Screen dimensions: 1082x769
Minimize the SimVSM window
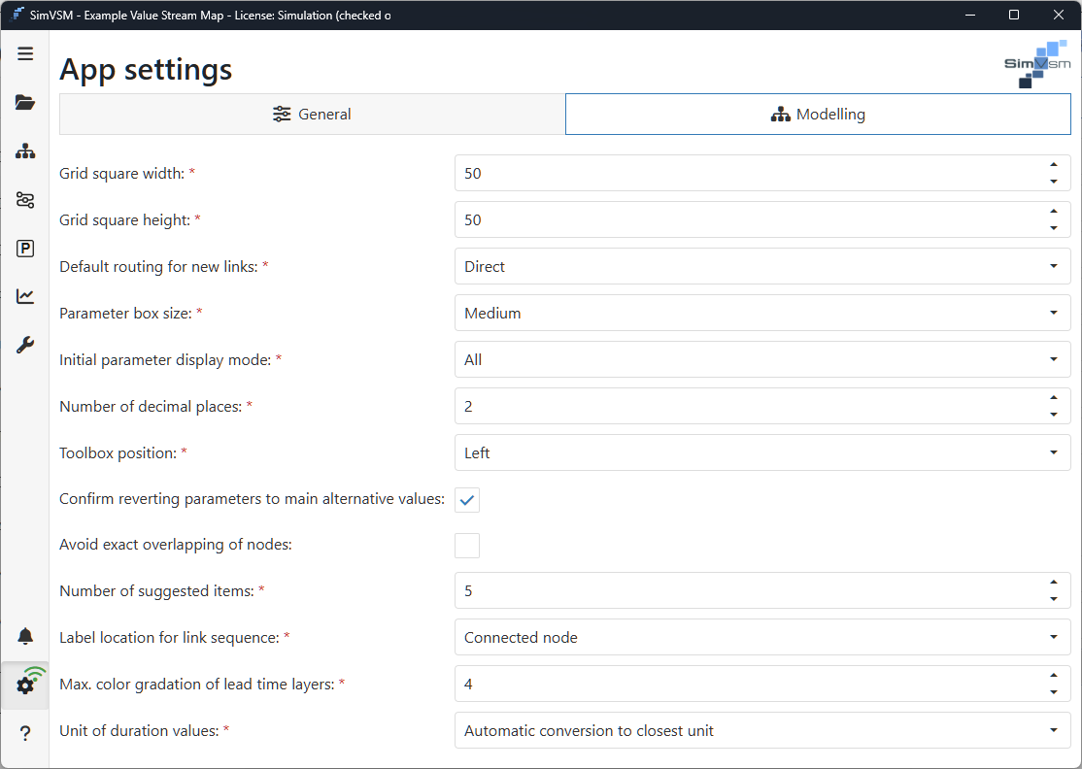tap(970, 15)
